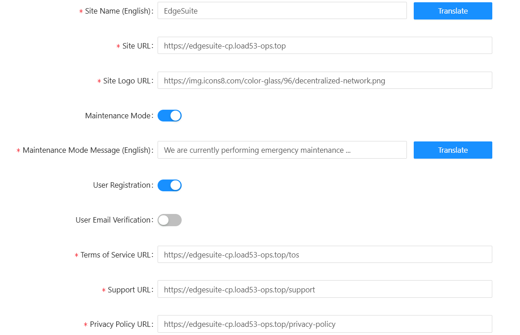Click the "User Email Verification" label text

pos(113,220)
